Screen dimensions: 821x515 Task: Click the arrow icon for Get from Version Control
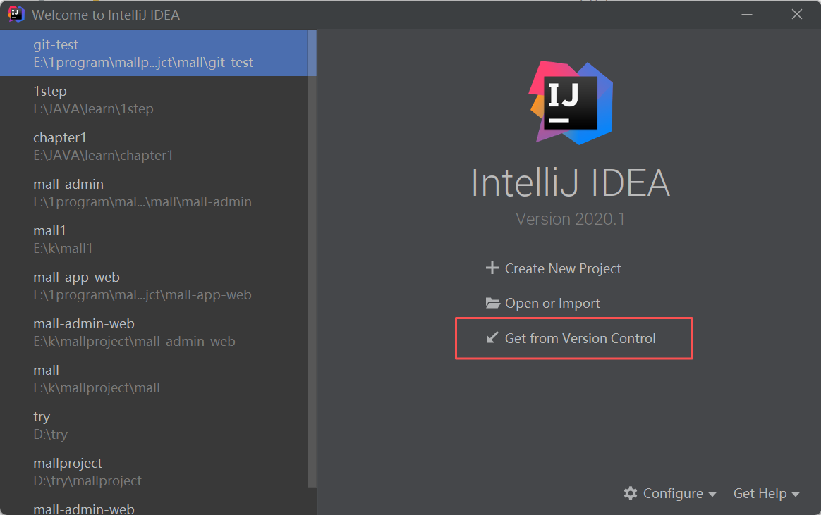coord(492,337)
